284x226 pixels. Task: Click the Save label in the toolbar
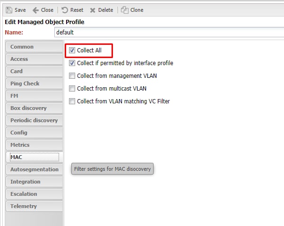20,10
